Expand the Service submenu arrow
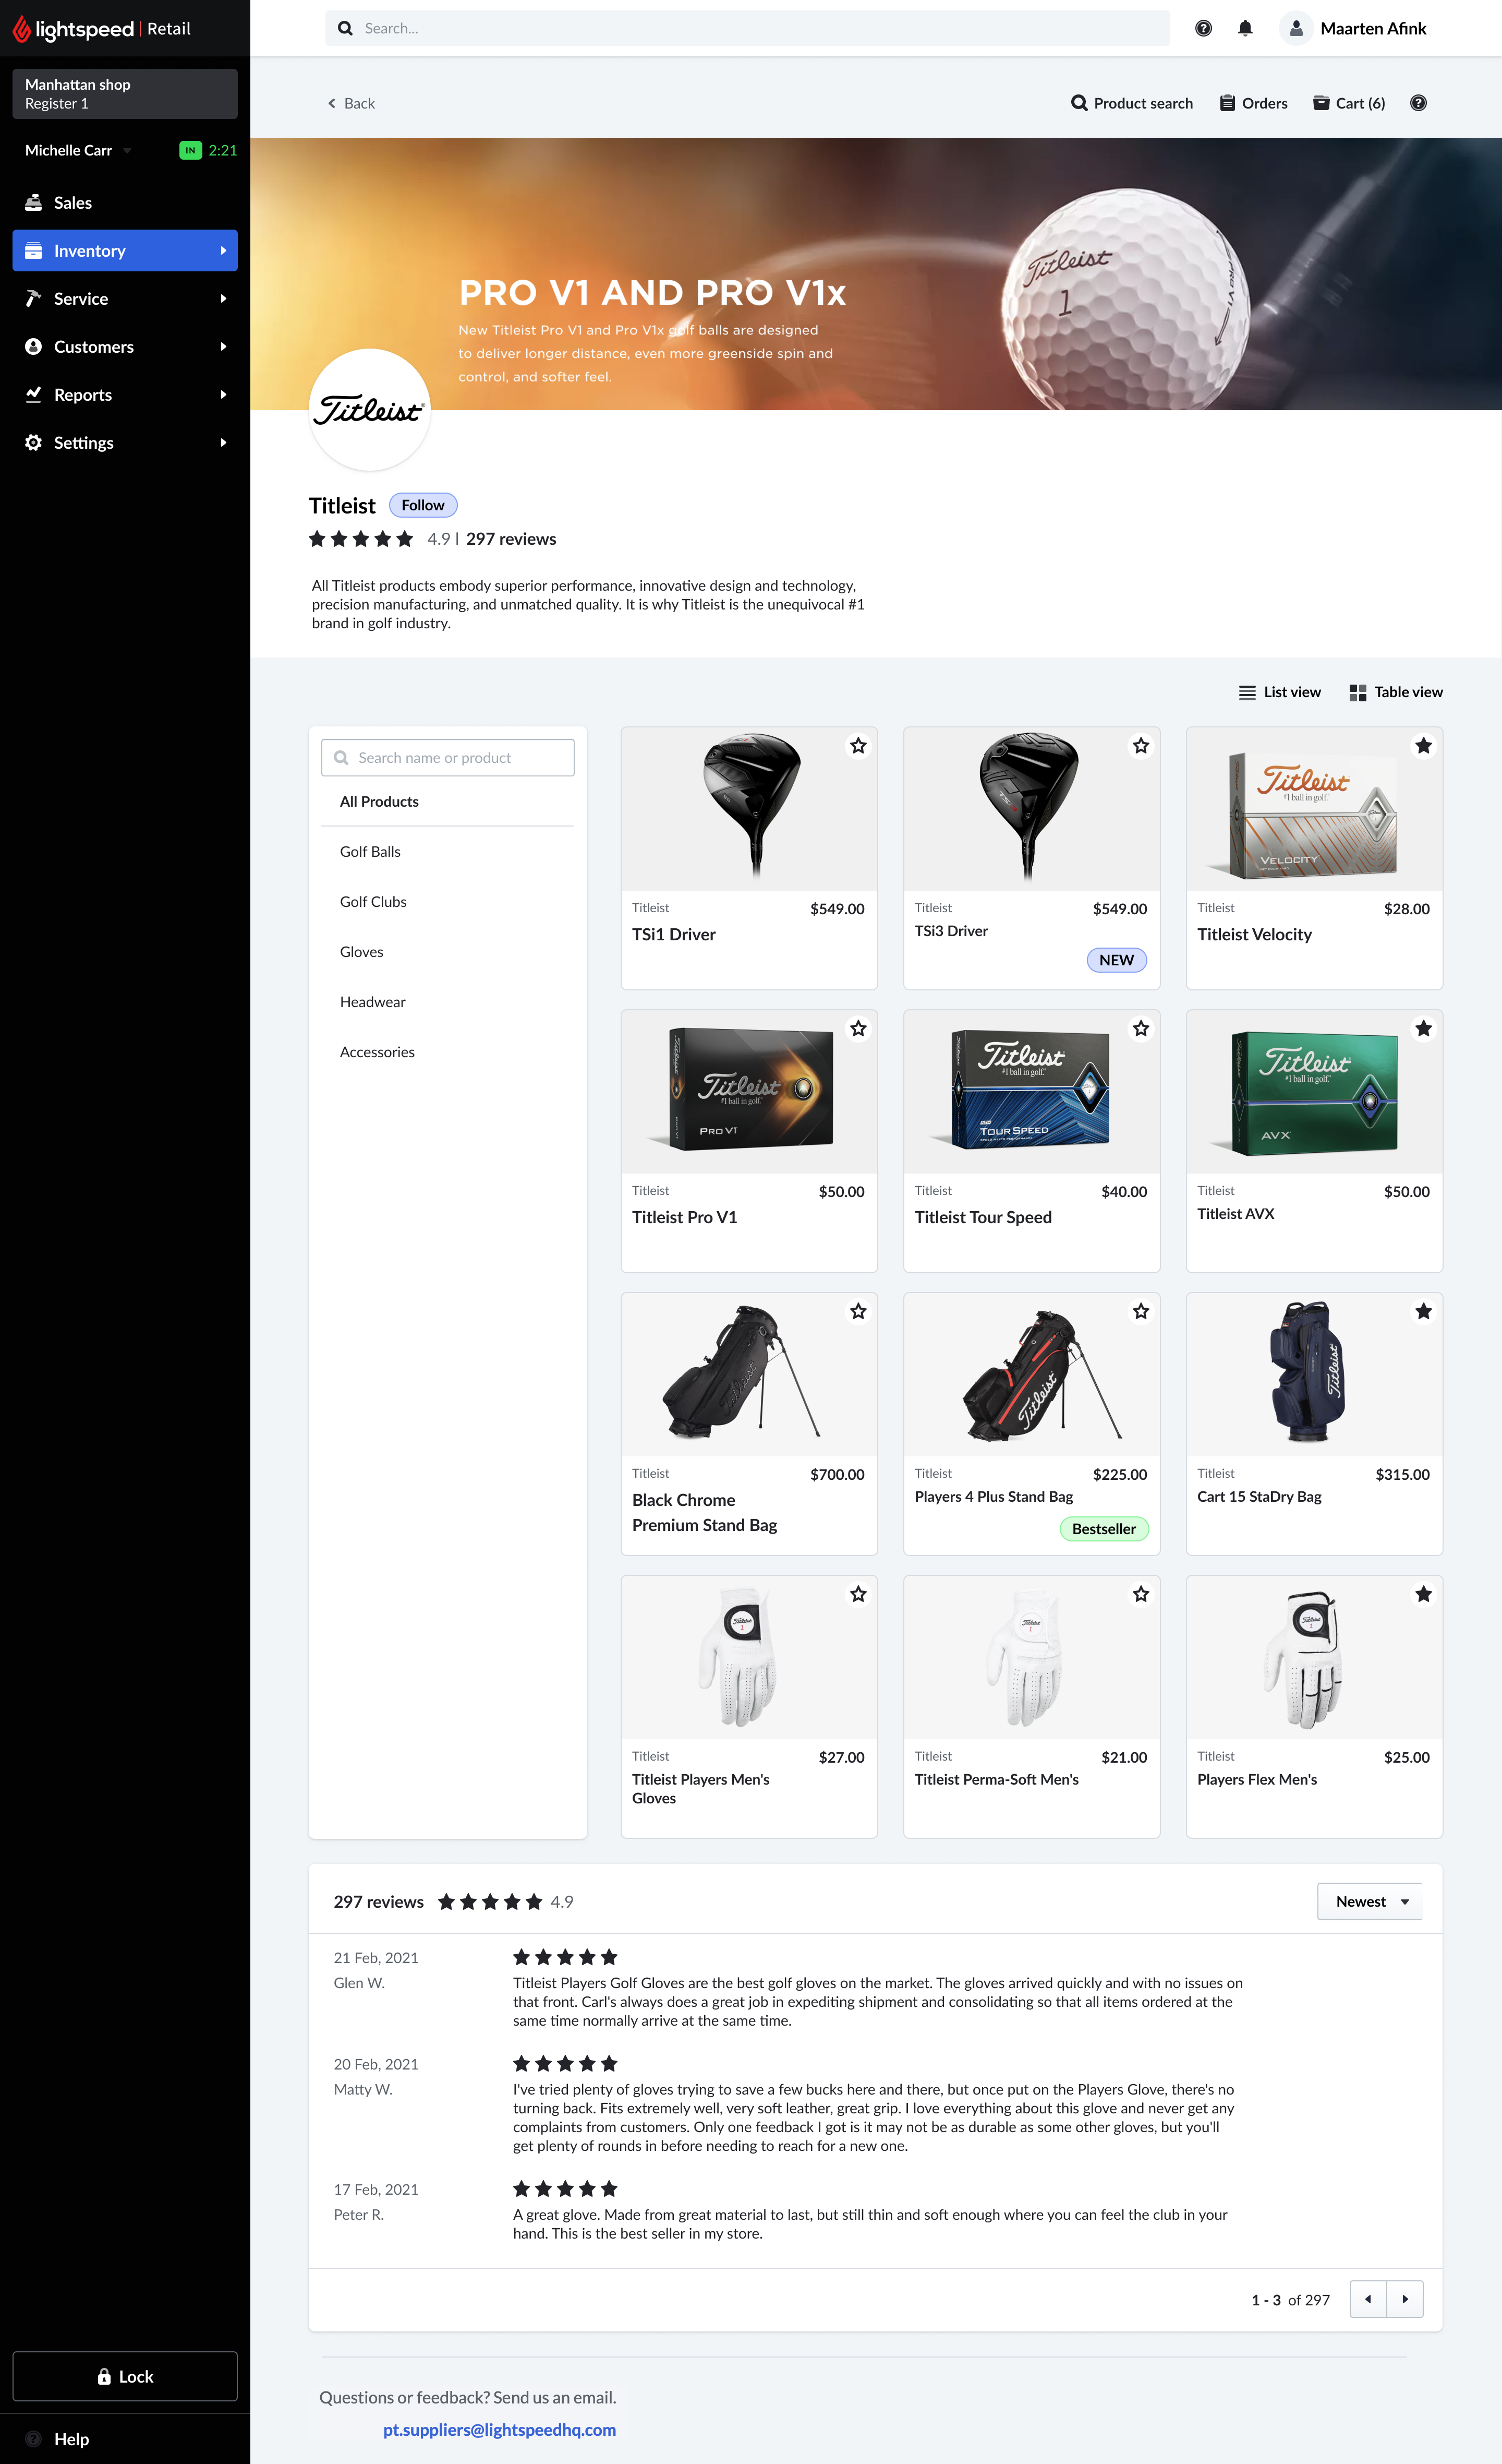 point(223,298)
